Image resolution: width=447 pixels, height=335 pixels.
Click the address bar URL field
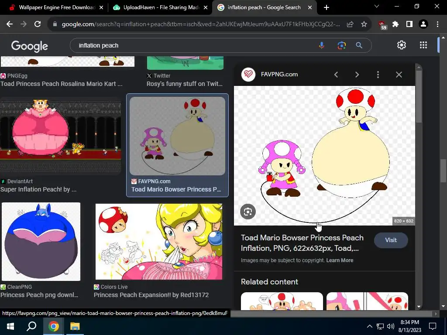click(201, 24)
